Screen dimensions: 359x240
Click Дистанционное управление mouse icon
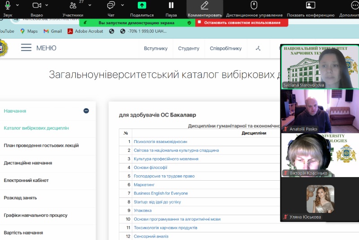(x=254, y=5)
